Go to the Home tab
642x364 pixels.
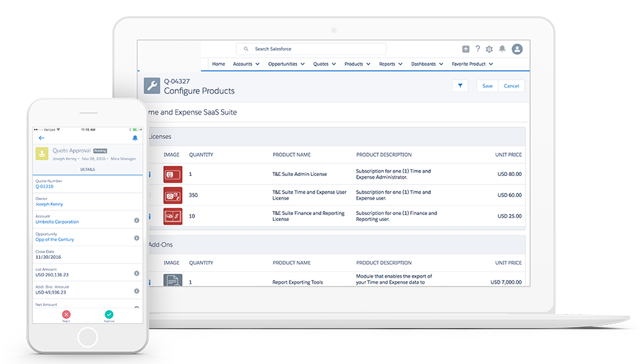tap(218, 64)
